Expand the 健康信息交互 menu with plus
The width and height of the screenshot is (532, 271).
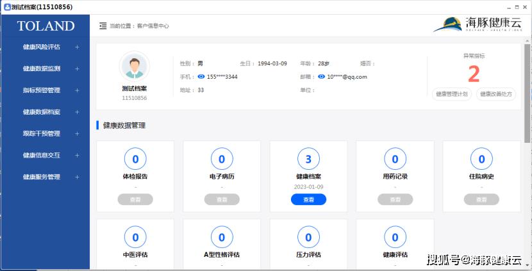tap(77, 155)
